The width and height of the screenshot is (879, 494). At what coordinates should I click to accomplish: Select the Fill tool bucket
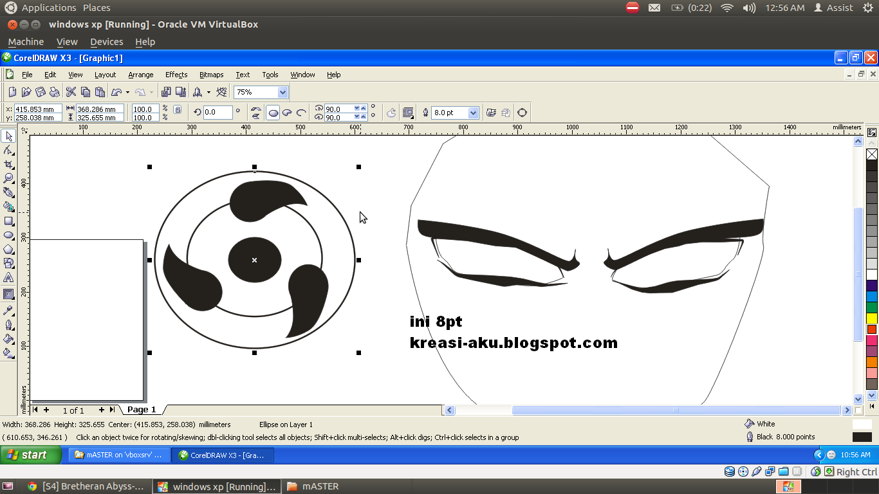[8, 338]
